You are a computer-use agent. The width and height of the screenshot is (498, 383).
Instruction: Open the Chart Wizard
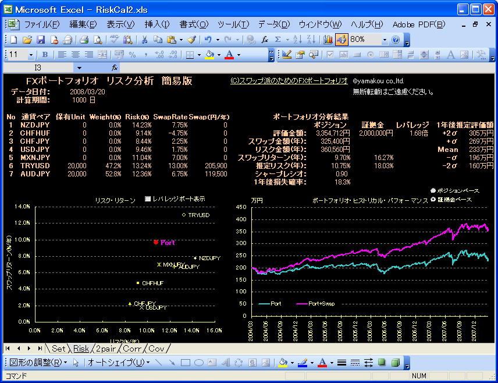(328, 40)
